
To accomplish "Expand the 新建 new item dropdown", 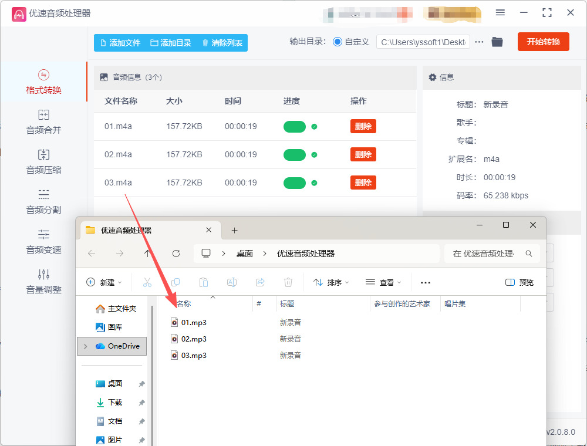I will [104, 282].
